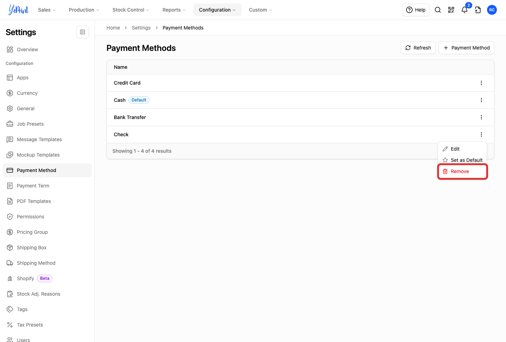This screenshot has height=342, width=506.
Task: Click the Refresh button
Action: click(x=418, y=48)
